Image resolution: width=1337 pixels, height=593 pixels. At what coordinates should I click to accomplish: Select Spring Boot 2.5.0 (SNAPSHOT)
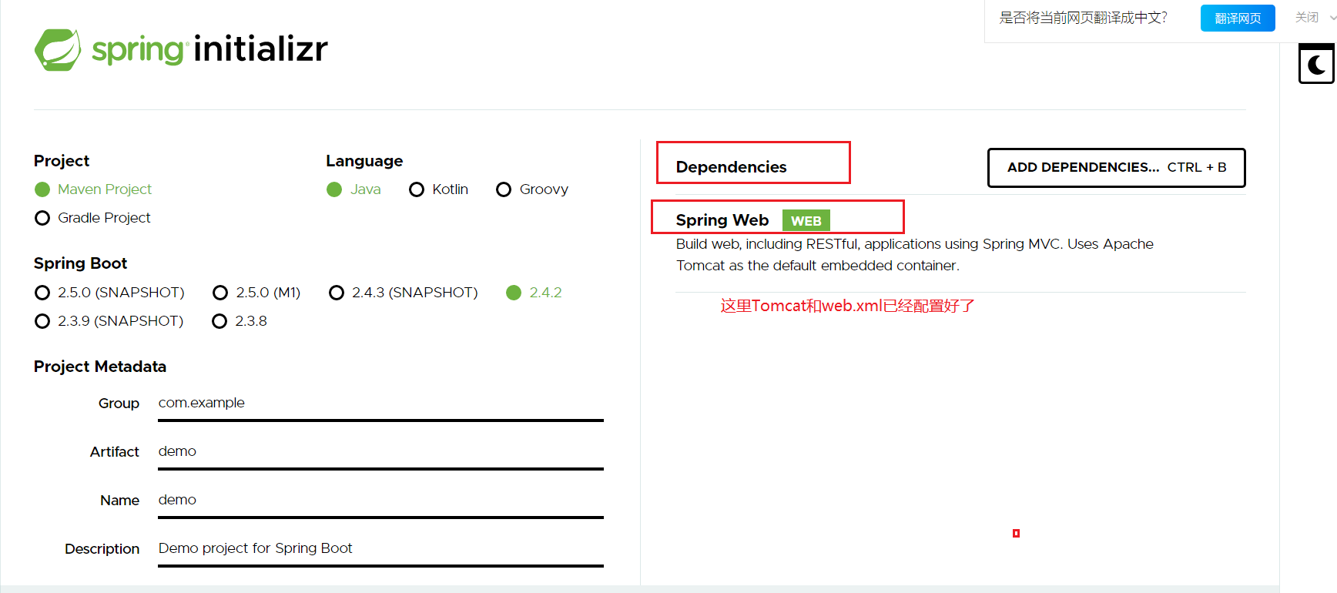[x=109, y=293]
